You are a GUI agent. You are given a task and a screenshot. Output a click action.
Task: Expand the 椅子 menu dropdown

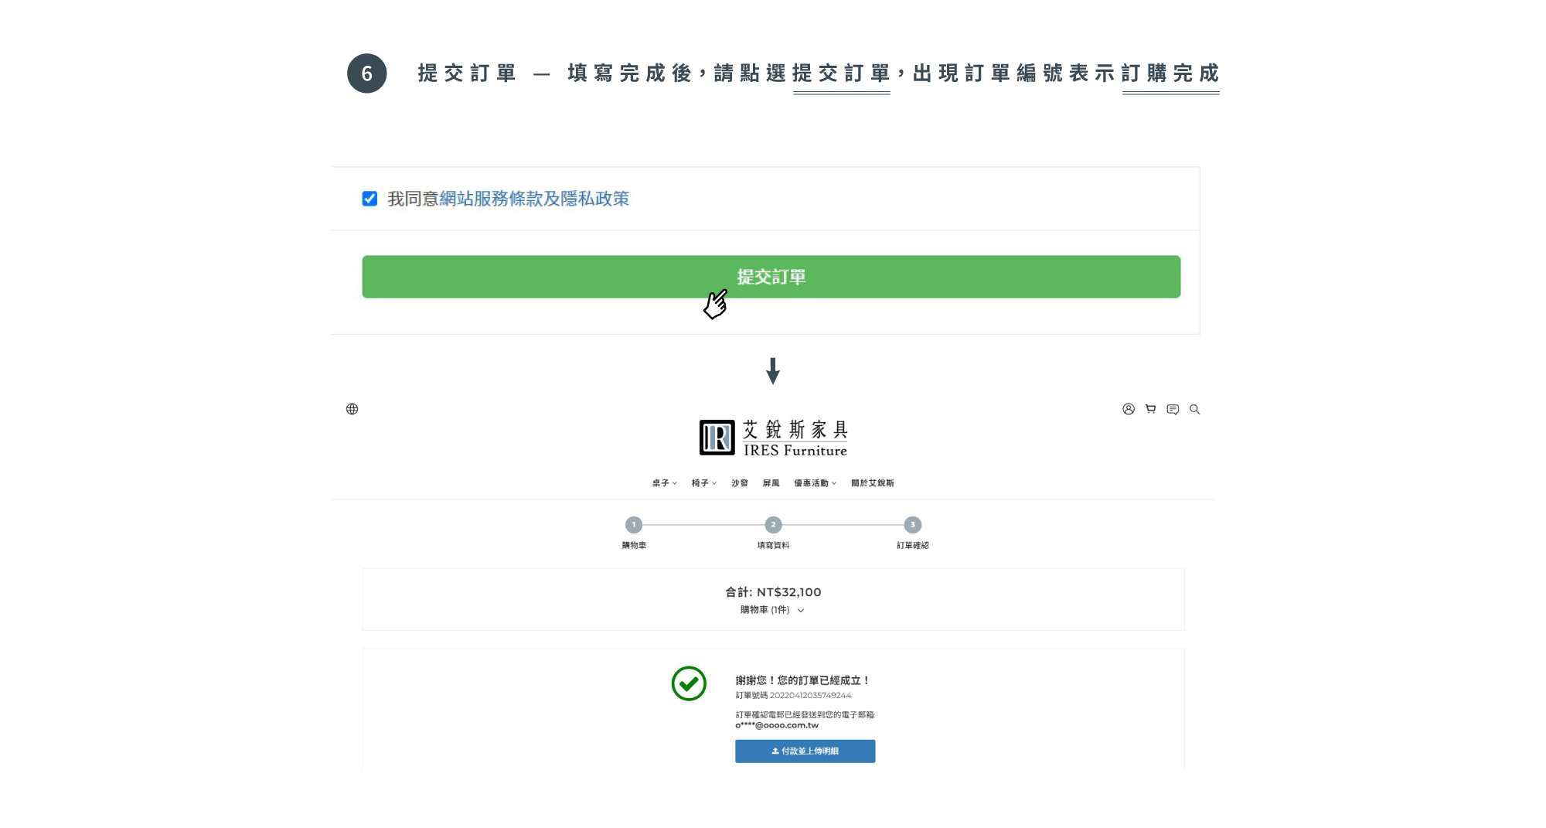point(704,483)
